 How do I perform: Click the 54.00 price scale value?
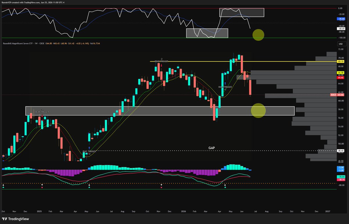click(x=341, y=127)
